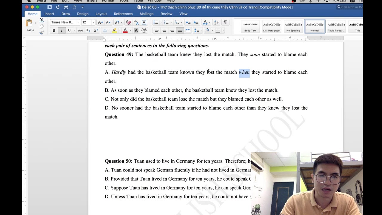Switch to the Draw tab

coord(66,14)
